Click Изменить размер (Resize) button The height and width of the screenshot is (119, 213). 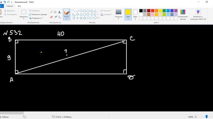pos(38,14)
